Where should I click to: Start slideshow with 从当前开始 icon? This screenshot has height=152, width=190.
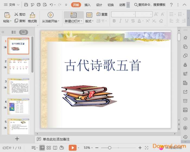[50, 15]
